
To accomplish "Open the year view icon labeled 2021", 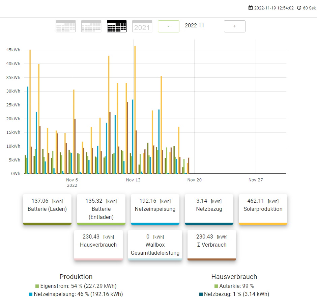I will coord(142,26).
